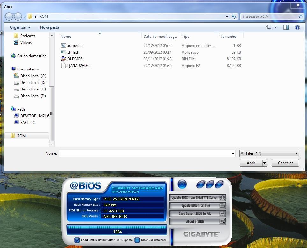Select the Q77MD2H.F2 file icon

click(x=63, y=66)
